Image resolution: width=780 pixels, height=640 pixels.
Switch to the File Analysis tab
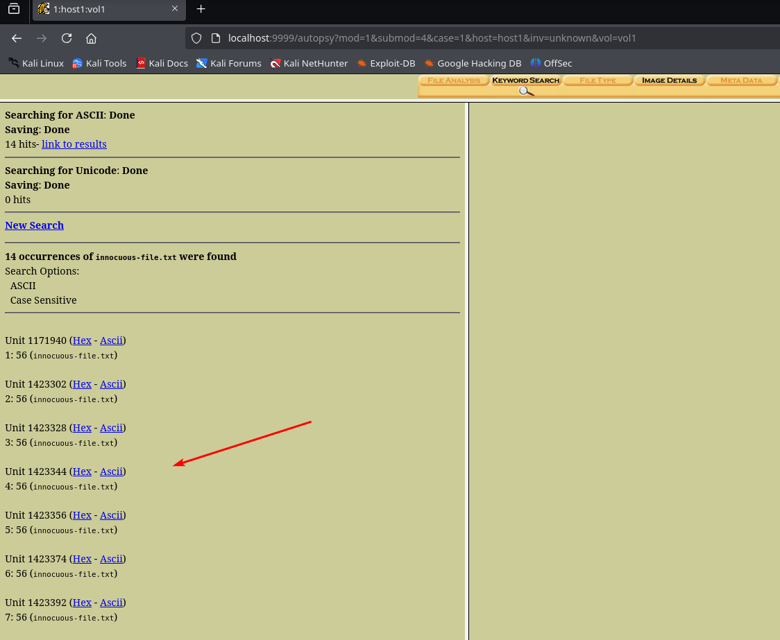coord(454,80)
